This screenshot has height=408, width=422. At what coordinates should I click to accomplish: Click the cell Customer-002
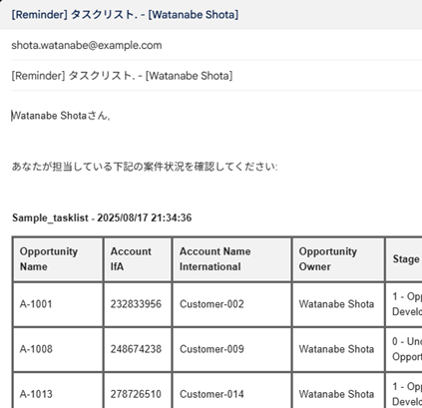232,304
